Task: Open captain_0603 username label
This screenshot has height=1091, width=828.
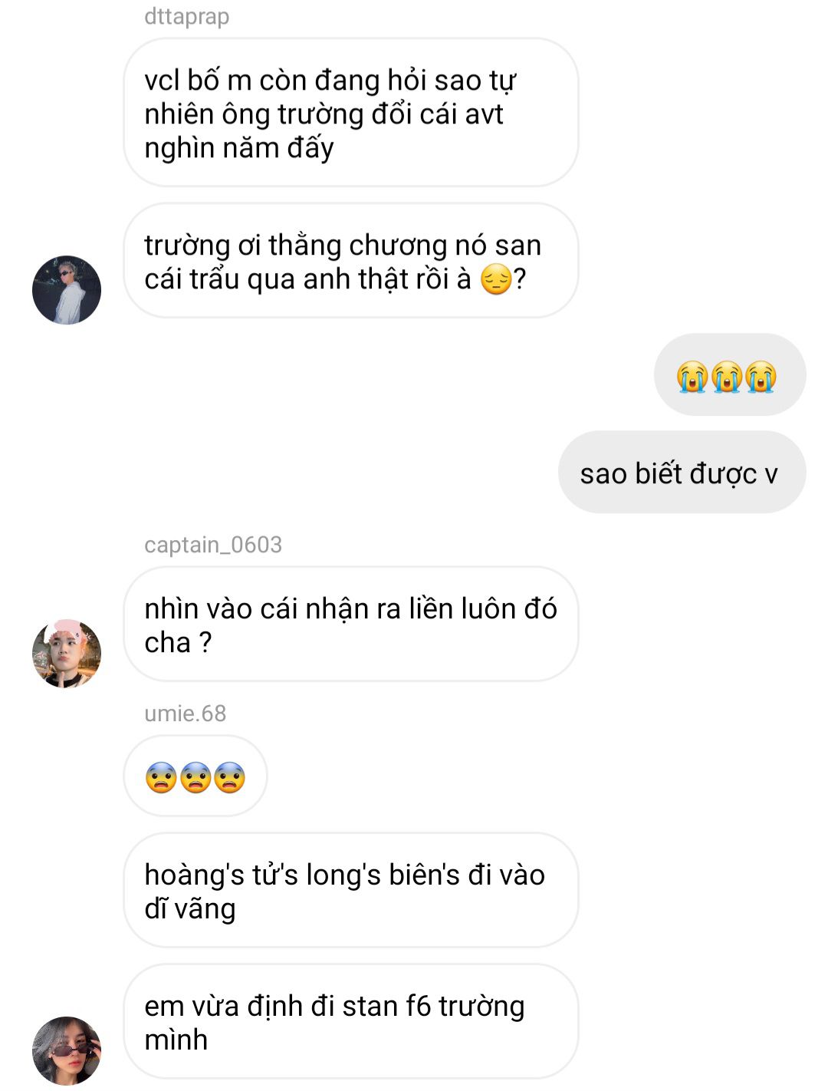Action: point(213,545)
